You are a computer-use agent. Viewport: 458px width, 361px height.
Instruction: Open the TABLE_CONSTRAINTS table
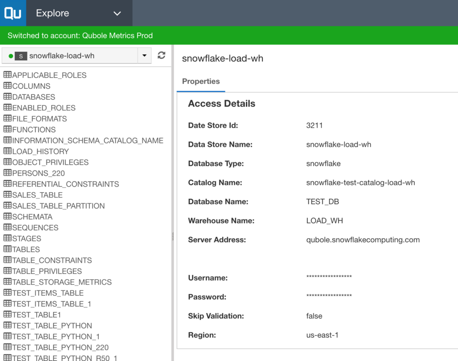(52, 260)
